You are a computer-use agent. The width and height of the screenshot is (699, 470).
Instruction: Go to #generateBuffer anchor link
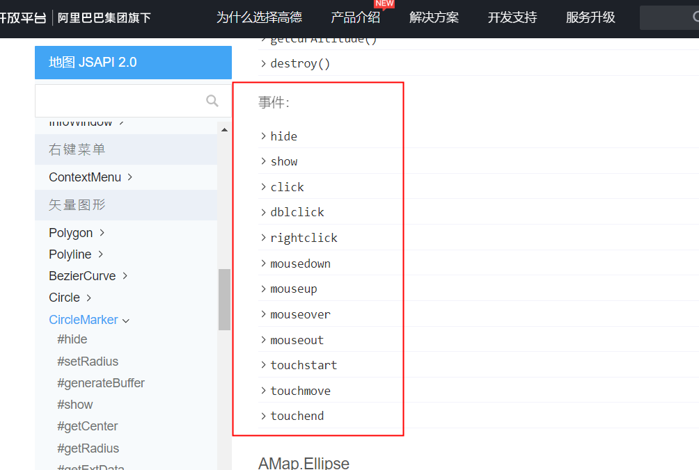101,383
